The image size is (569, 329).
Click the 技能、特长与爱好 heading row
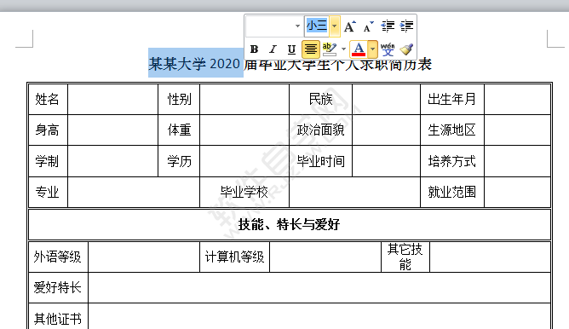coord(290,224)
